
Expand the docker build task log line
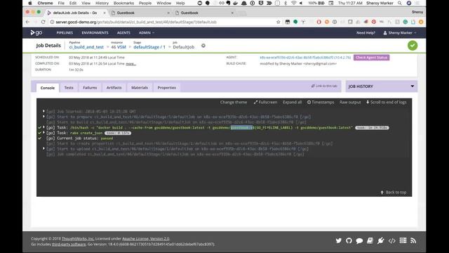point(43,127)
